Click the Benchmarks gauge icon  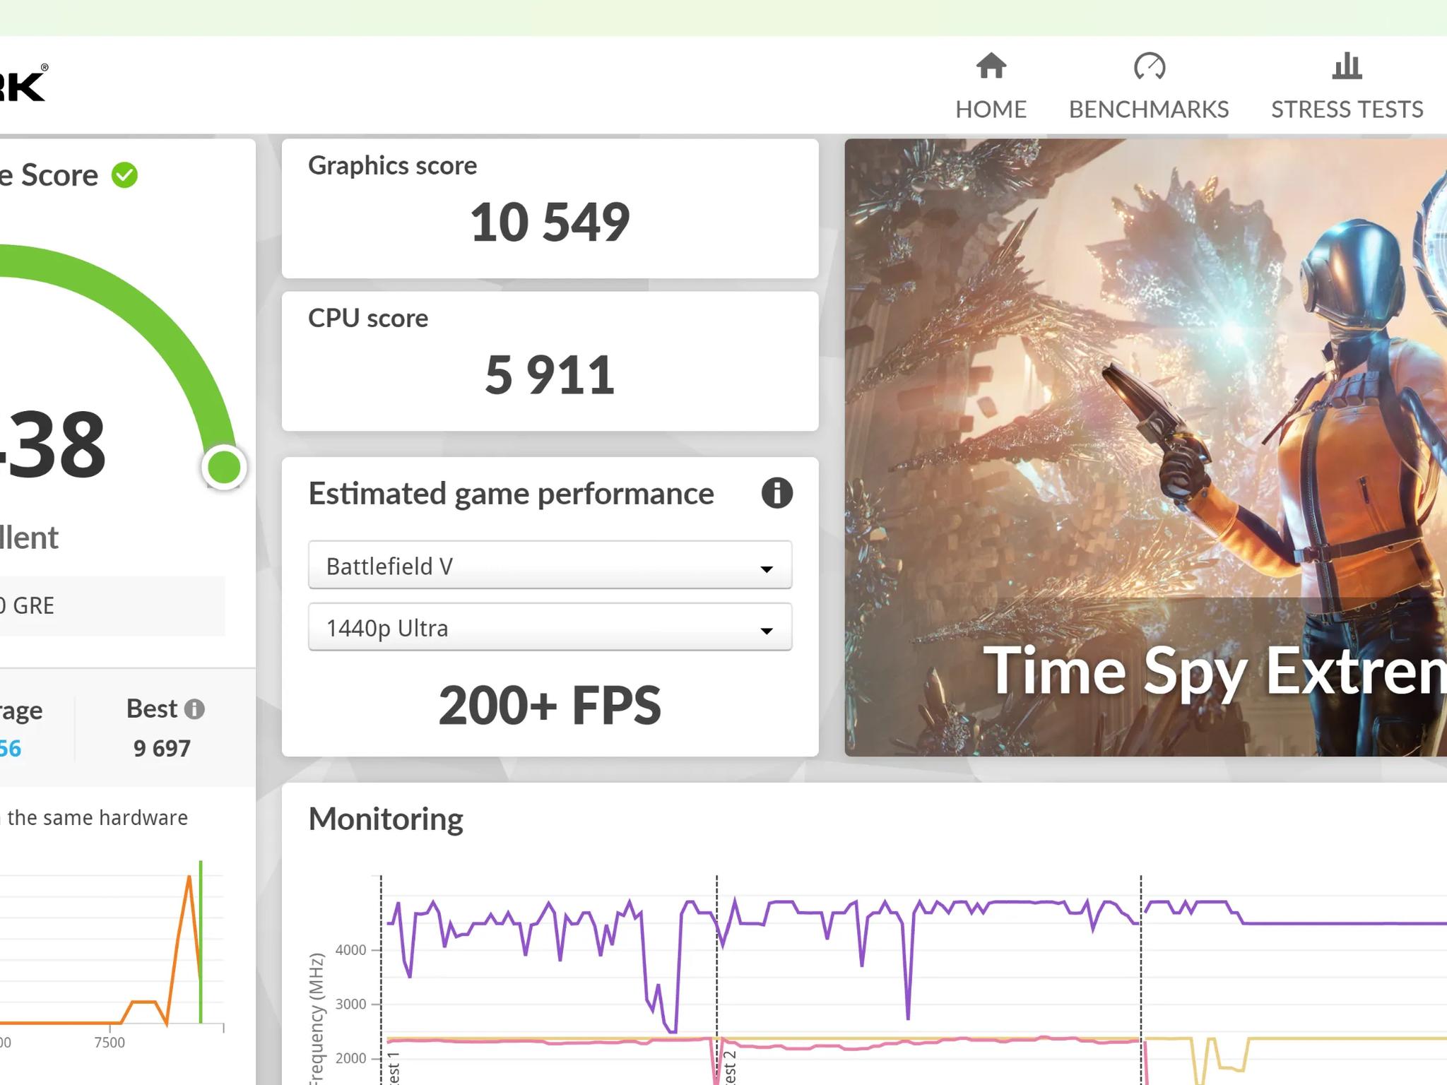pyautogui.click(x=1149, y=66)
